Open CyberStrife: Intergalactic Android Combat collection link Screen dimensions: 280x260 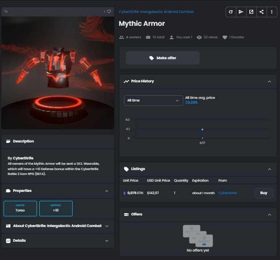coord(156,12)
